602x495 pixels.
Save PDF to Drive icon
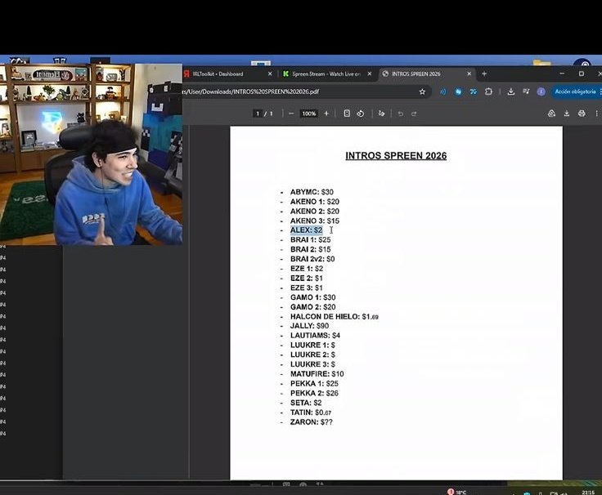[x=552, y=114]
